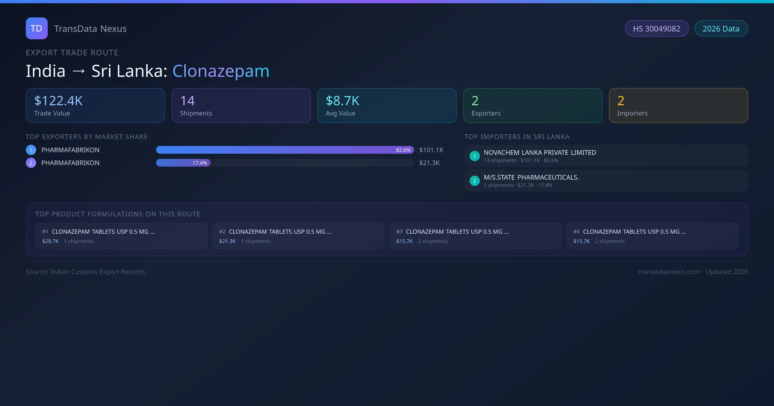Select NOVACHEM LANKA PRIVATE LIMITED importer row
Viewport: 774px width, 406px height.
(x=606, y=156)
